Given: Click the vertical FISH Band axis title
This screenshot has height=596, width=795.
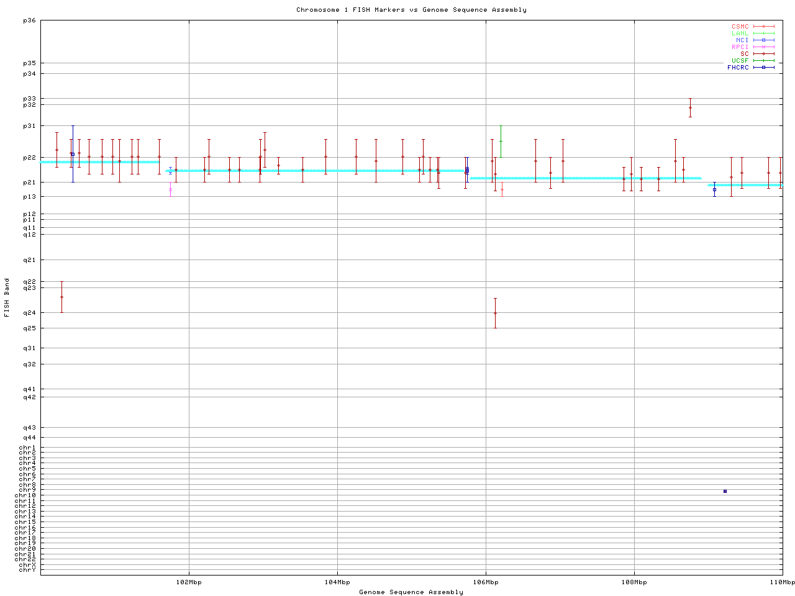Looking at the screenshot, I should click(7, 297).
